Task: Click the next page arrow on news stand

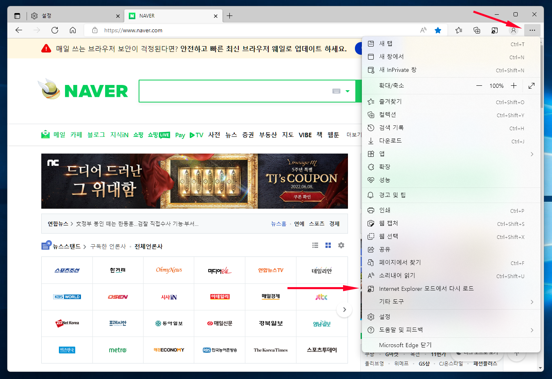Action: point(344,310)
